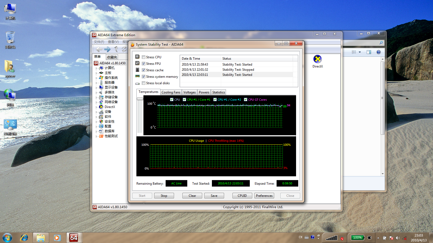Launch Internet Explorer from the taskbar
Viewport: 433px width, 243px height.
pyautogui.click(x=24, y=238)
